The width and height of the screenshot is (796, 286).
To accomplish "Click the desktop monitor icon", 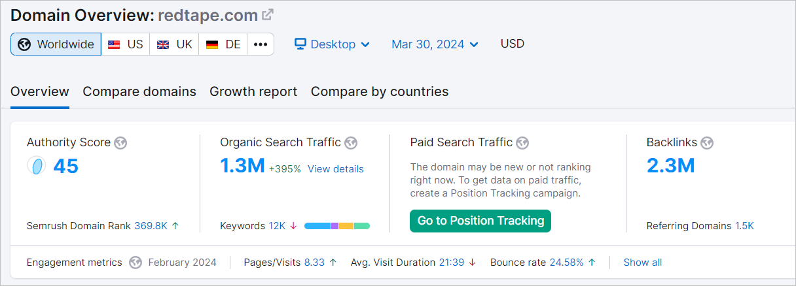I will (x=300, y=44).
